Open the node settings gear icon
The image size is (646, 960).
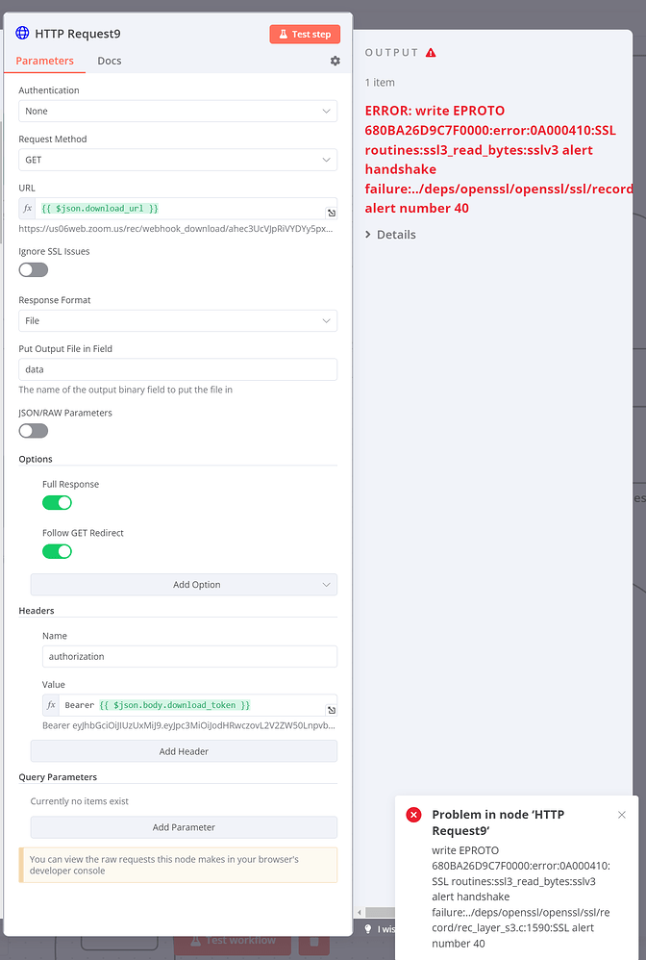coord(335,60)
